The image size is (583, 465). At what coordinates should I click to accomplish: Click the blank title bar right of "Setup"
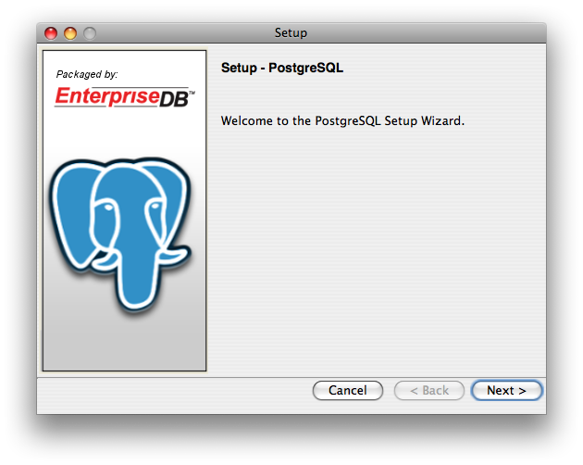[x=426, y=33]
